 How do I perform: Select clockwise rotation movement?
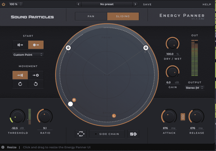pos(20,84)
